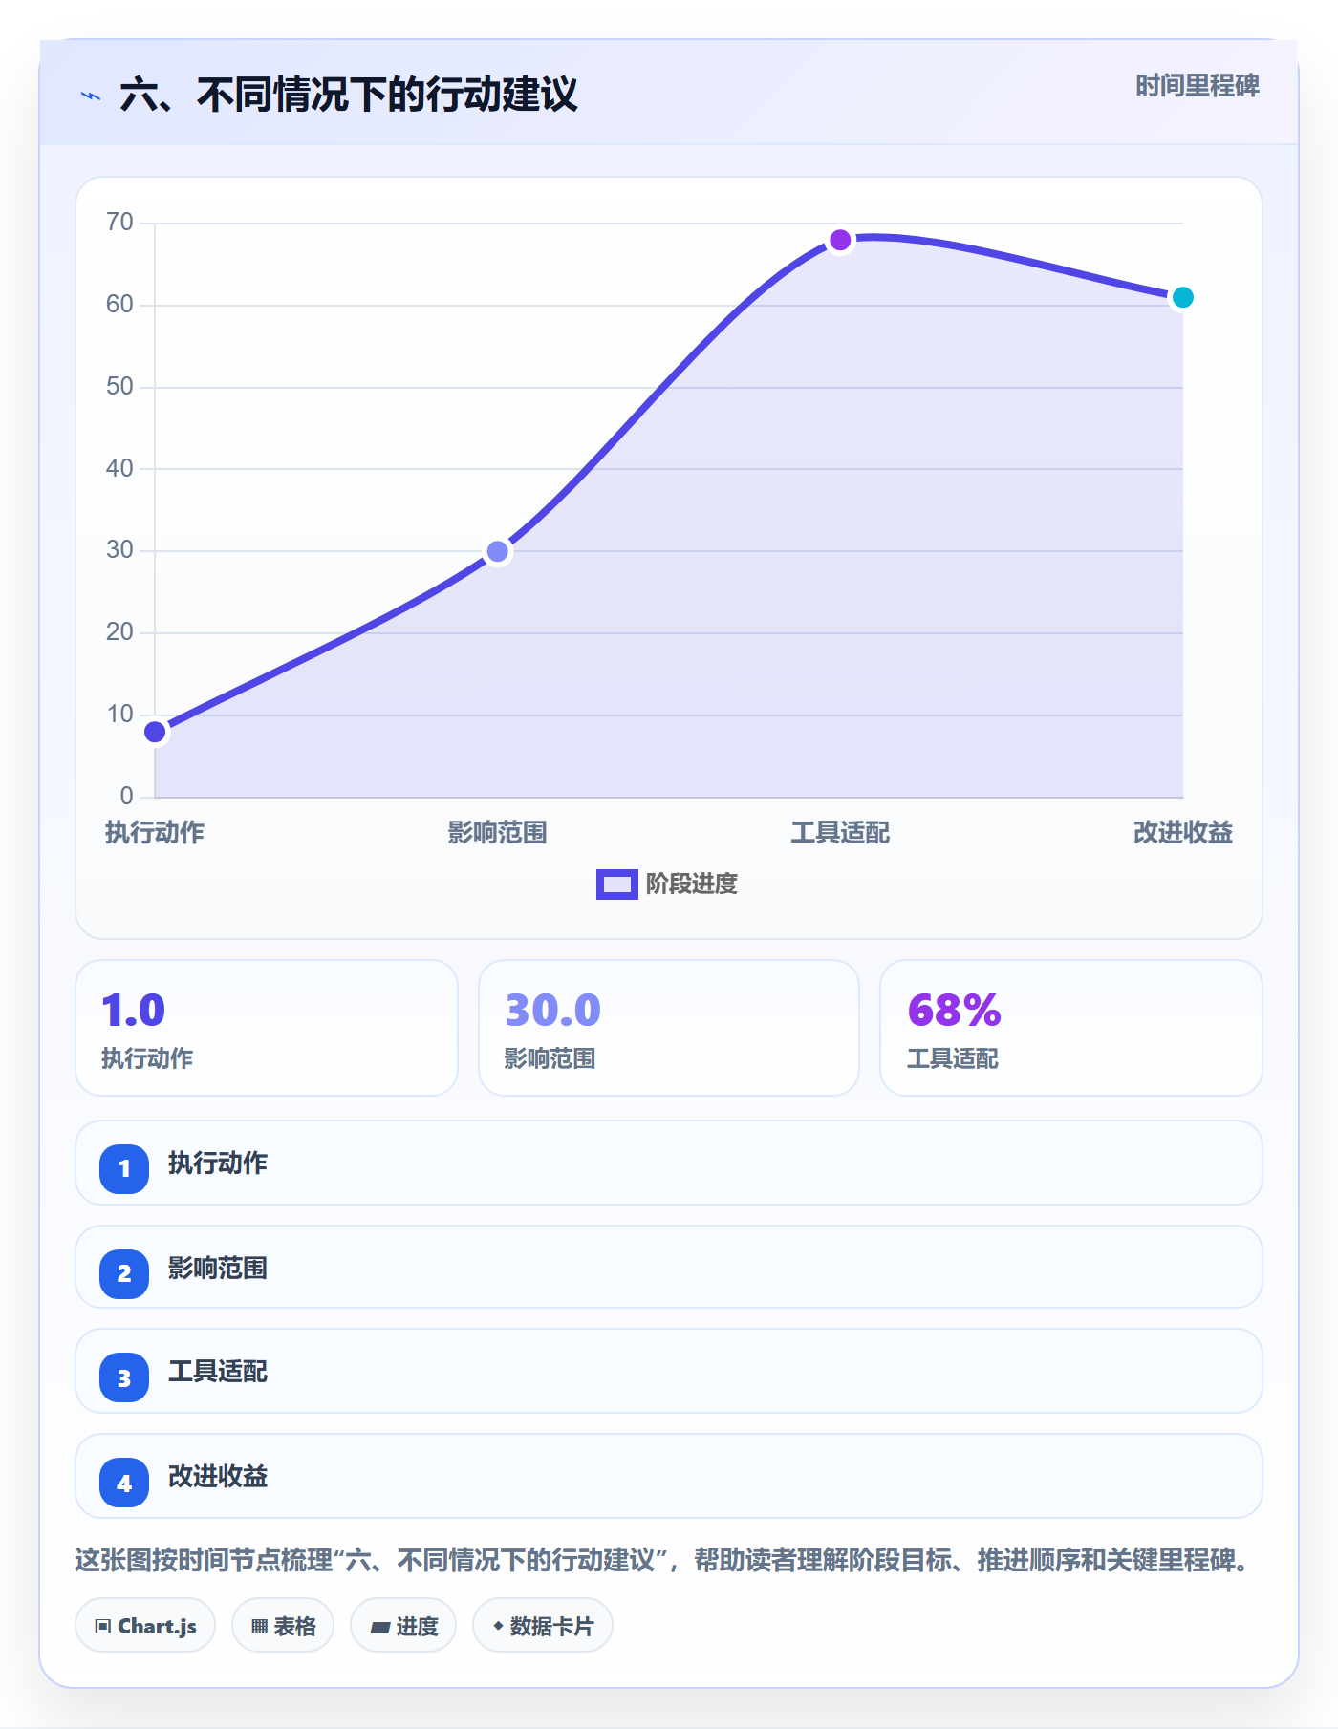Click the 表格 tag label

(294, 1626)
